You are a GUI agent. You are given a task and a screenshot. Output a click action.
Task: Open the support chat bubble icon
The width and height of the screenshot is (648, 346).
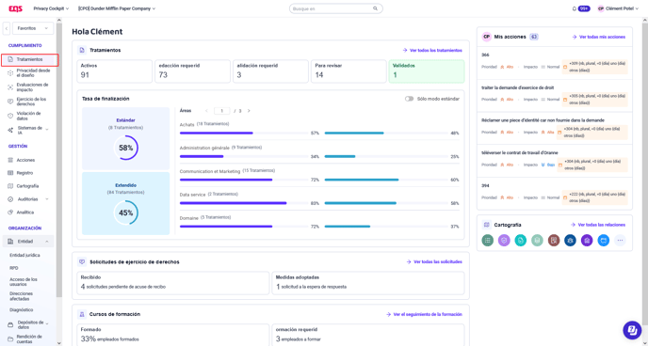click(632, 330)
